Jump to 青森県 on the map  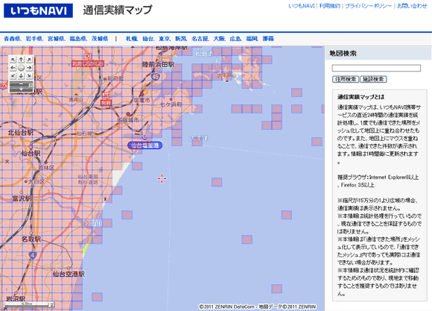12,39
